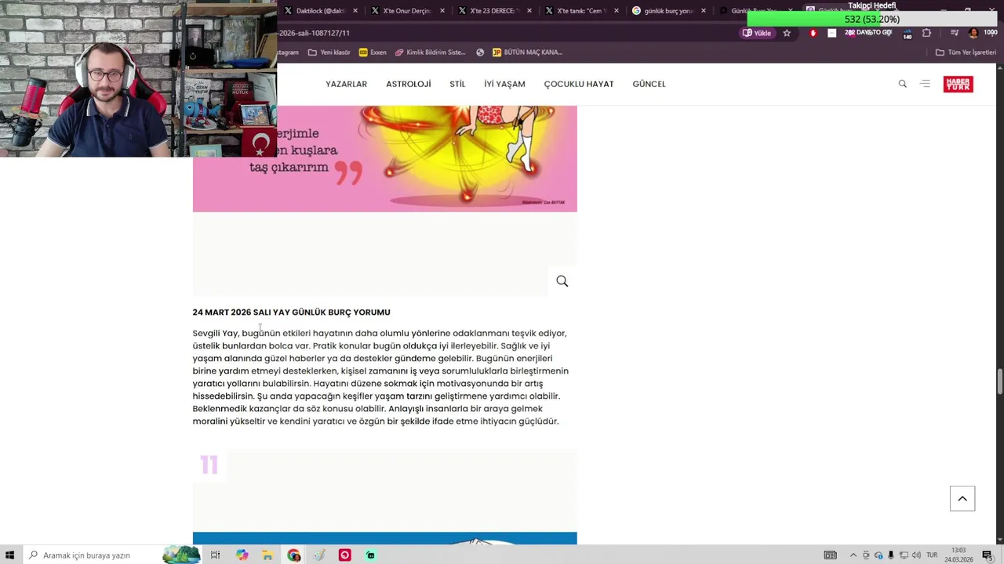The image size is (1004, 564).
Task: Open Google Chrome from the taskbar
Action: [x=293, y=555]
